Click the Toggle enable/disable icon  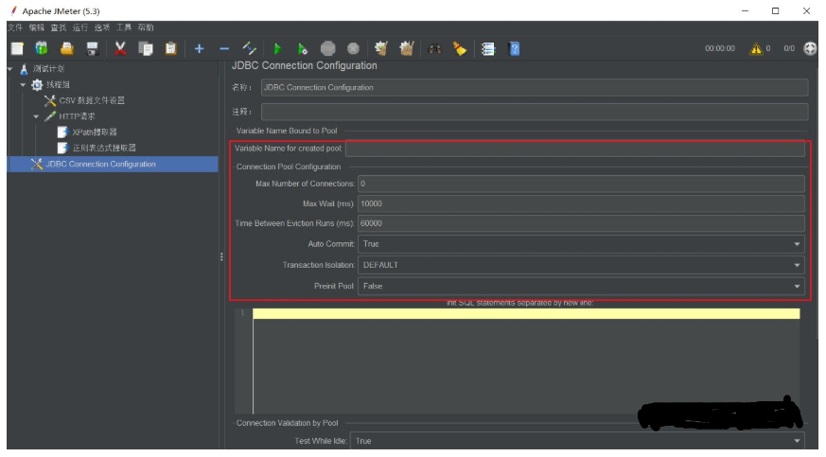coord(249,49)
